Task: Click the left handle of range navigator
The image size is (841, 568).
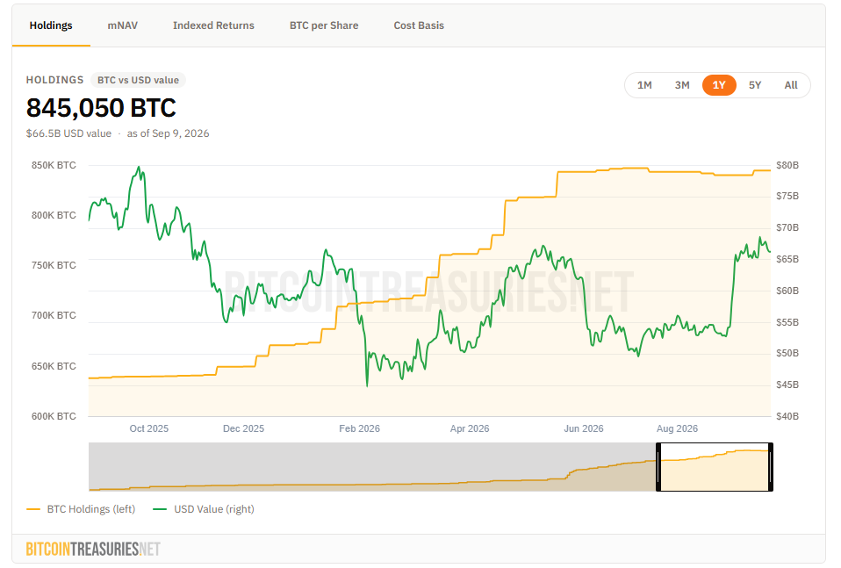Action: click(658, 467)
